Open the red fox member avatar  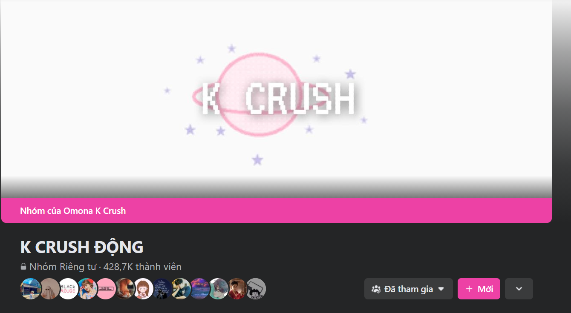[x=124, y=289]
